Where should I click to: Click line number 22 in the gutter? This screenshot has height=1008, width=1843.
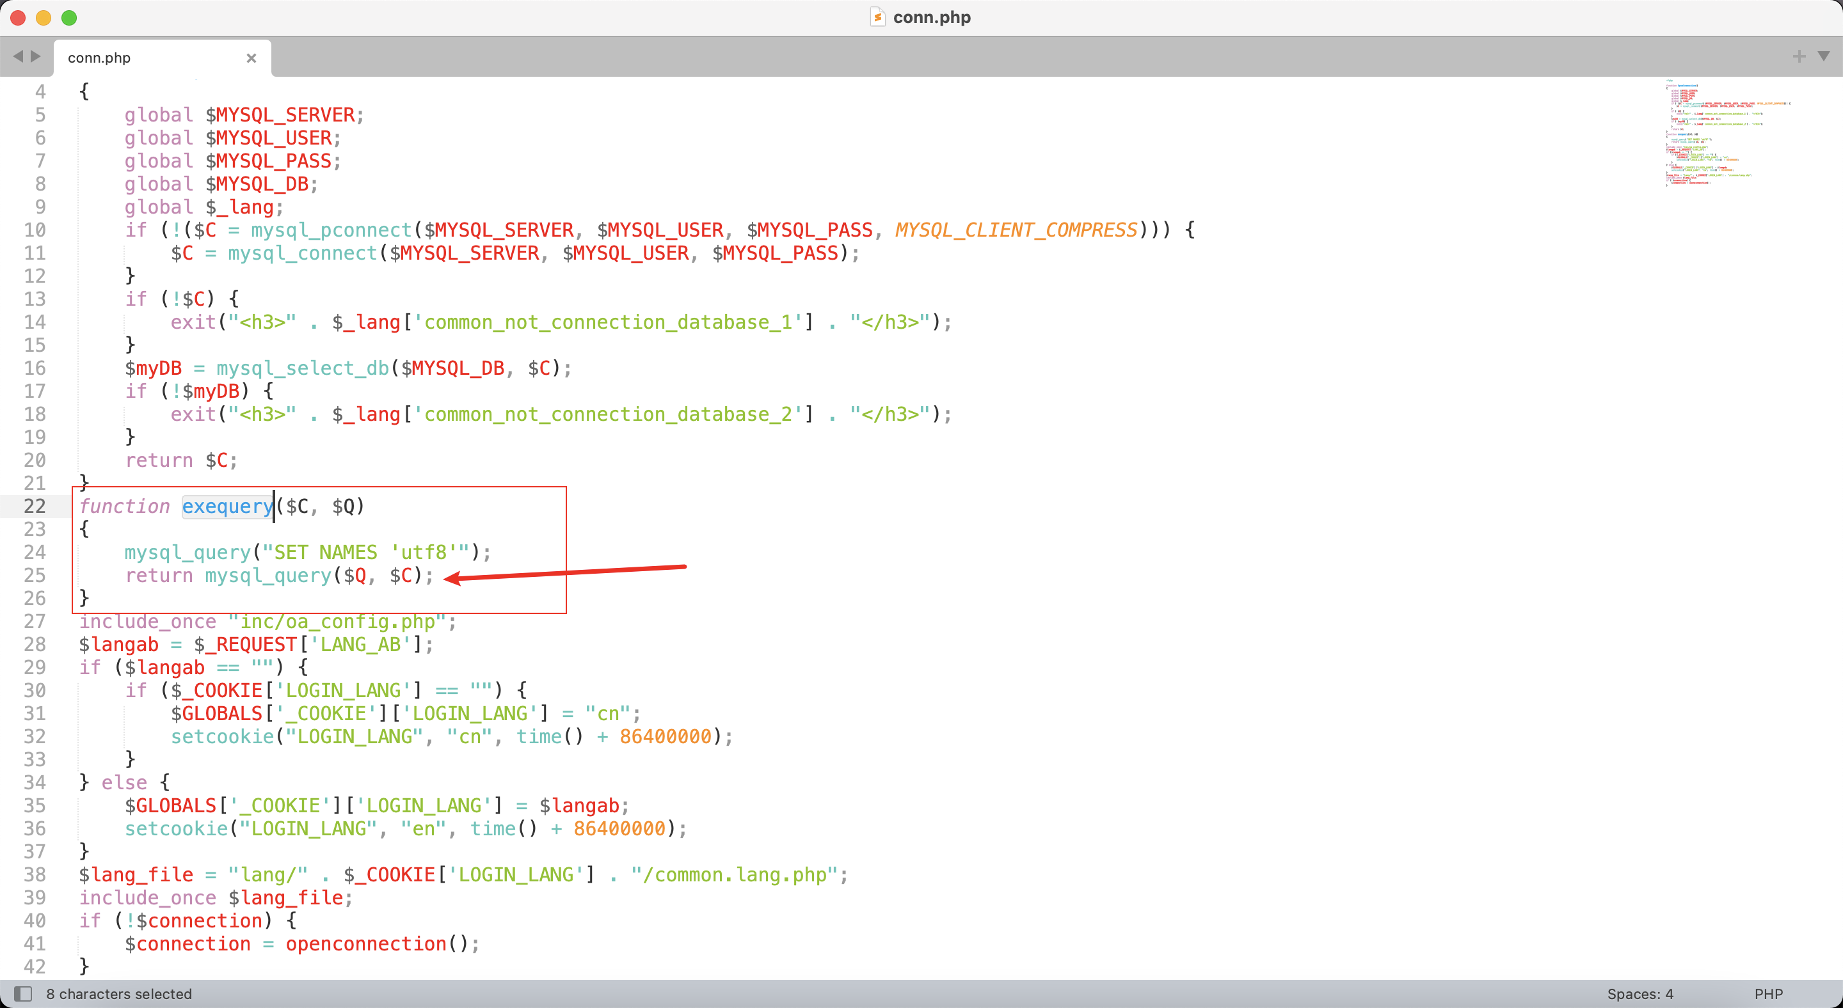[35, 506]
